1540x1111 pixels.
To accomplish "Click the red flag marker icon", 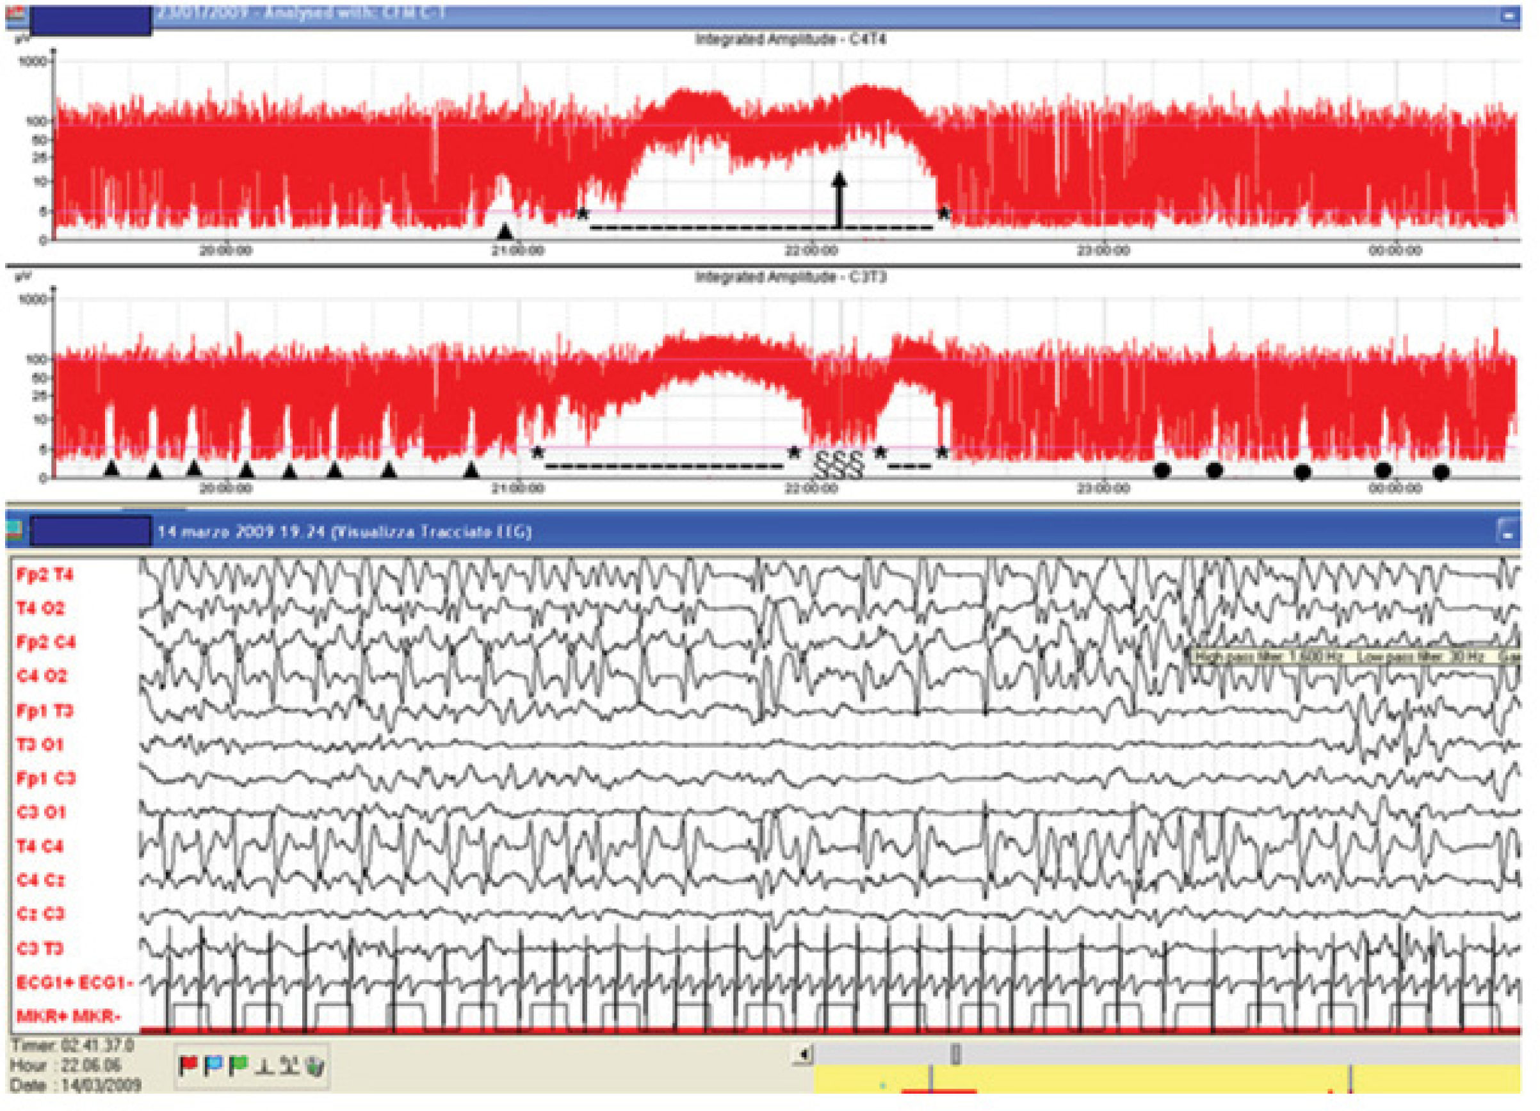I will [x=188, y=1066].
